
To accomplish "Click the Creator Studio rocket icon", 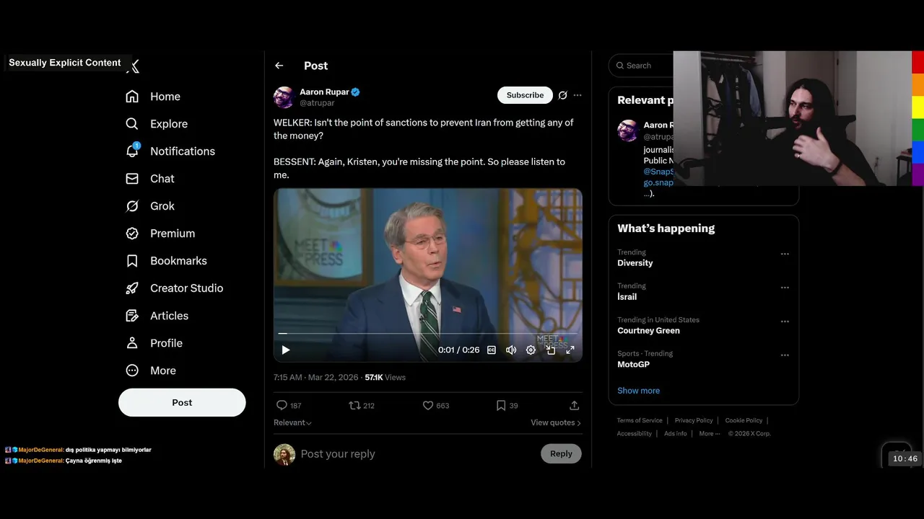I will click(132, 288).
